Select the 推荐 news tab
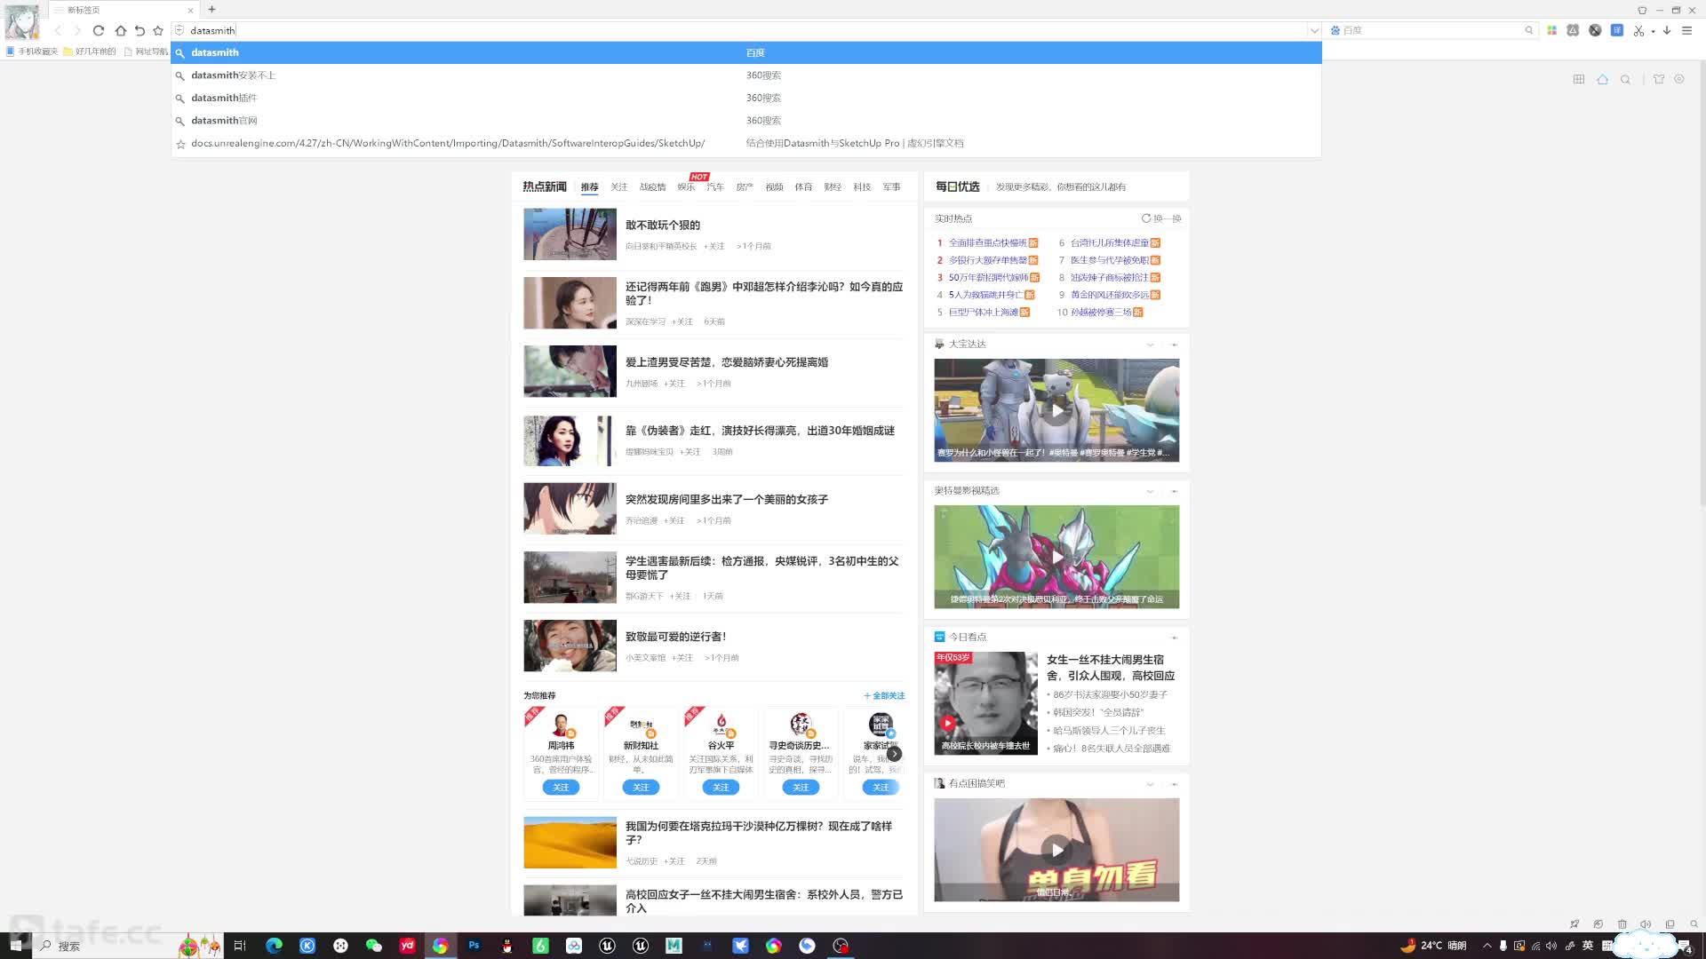Screen dimensions: 1706x959 click(x=589, y=187)
